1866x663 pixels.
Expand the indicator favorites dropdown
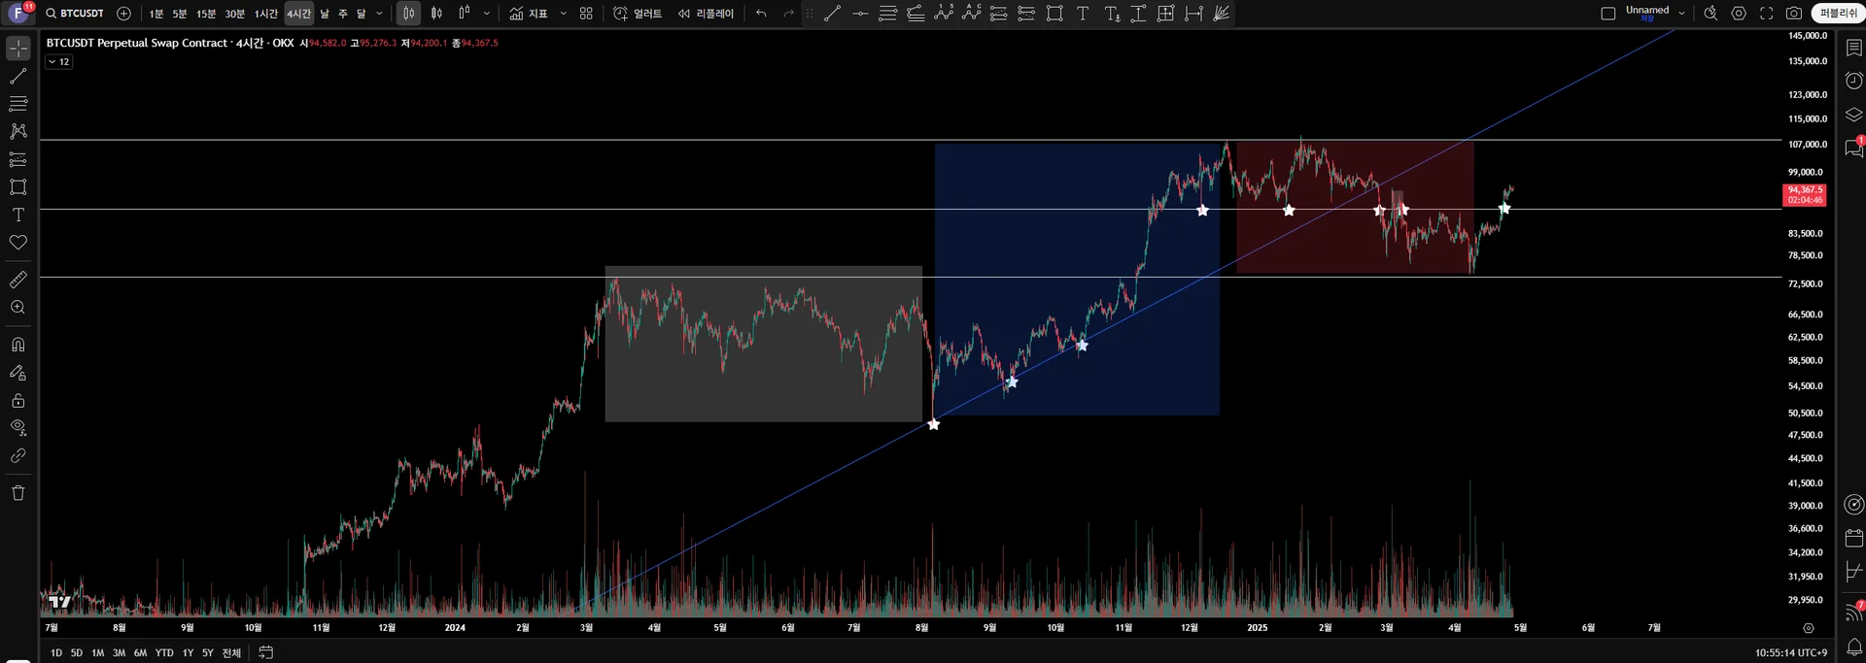[x=563, y=14]
